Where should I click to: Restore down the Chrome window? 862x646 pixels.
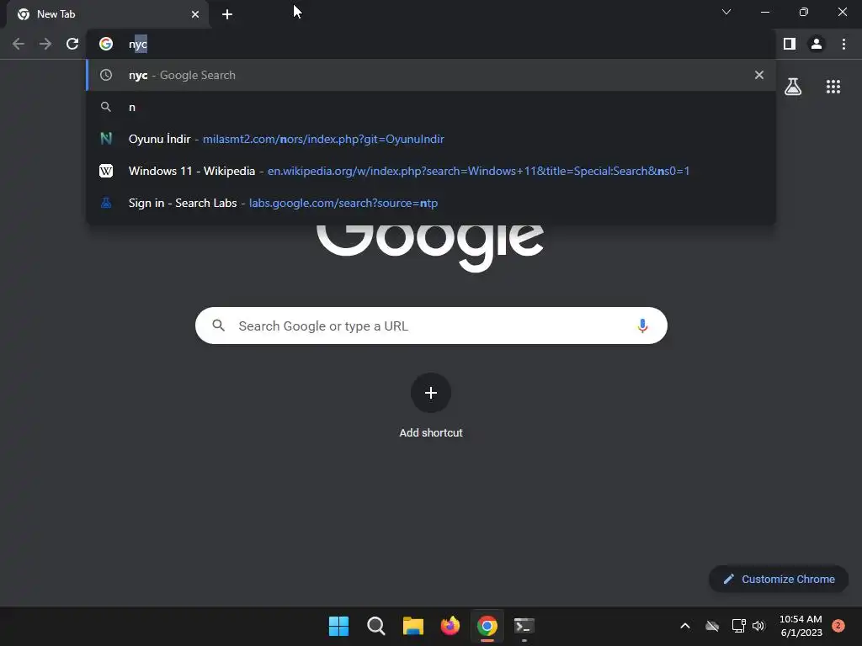click(x=804, y=12)
